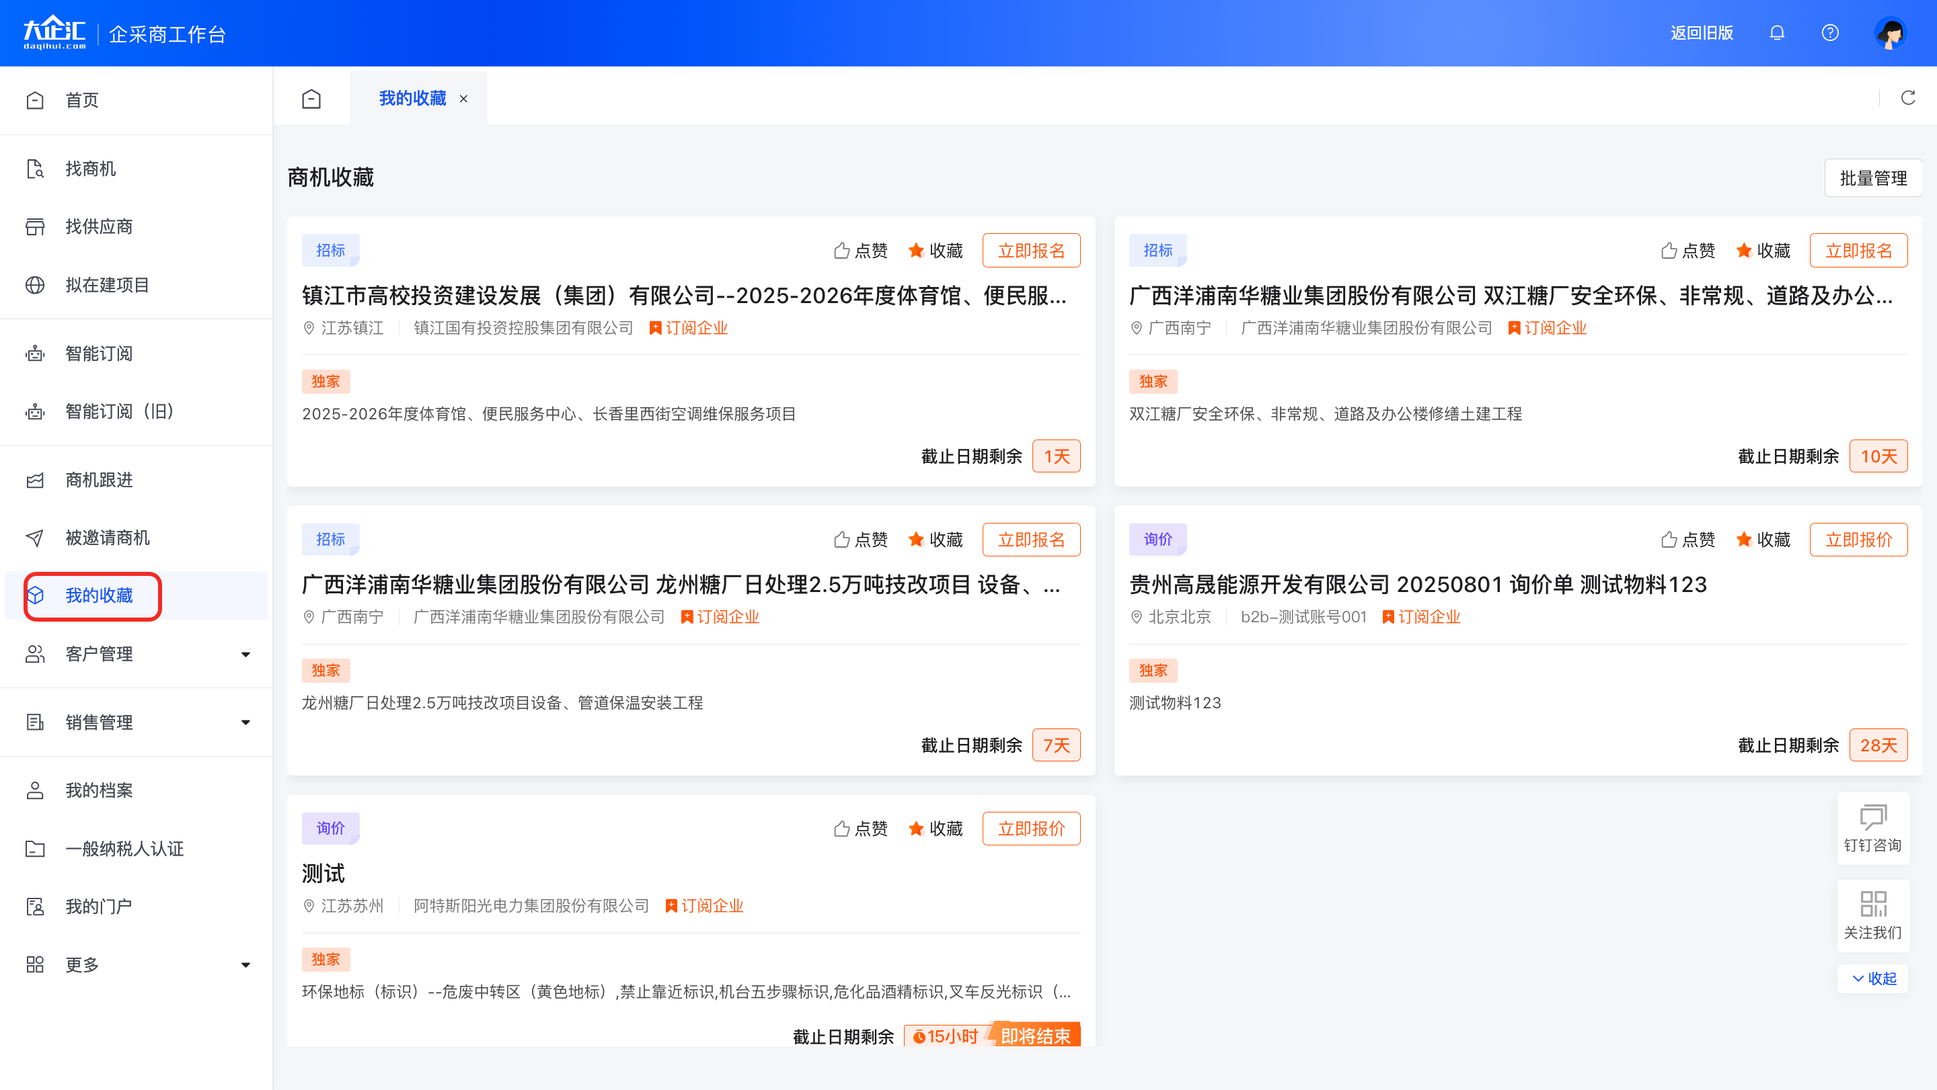Click the 招标 tag on 镇江市高校投资建设 card
This screenshot has height=1090, width=1937.
click(x=330, y=250)
